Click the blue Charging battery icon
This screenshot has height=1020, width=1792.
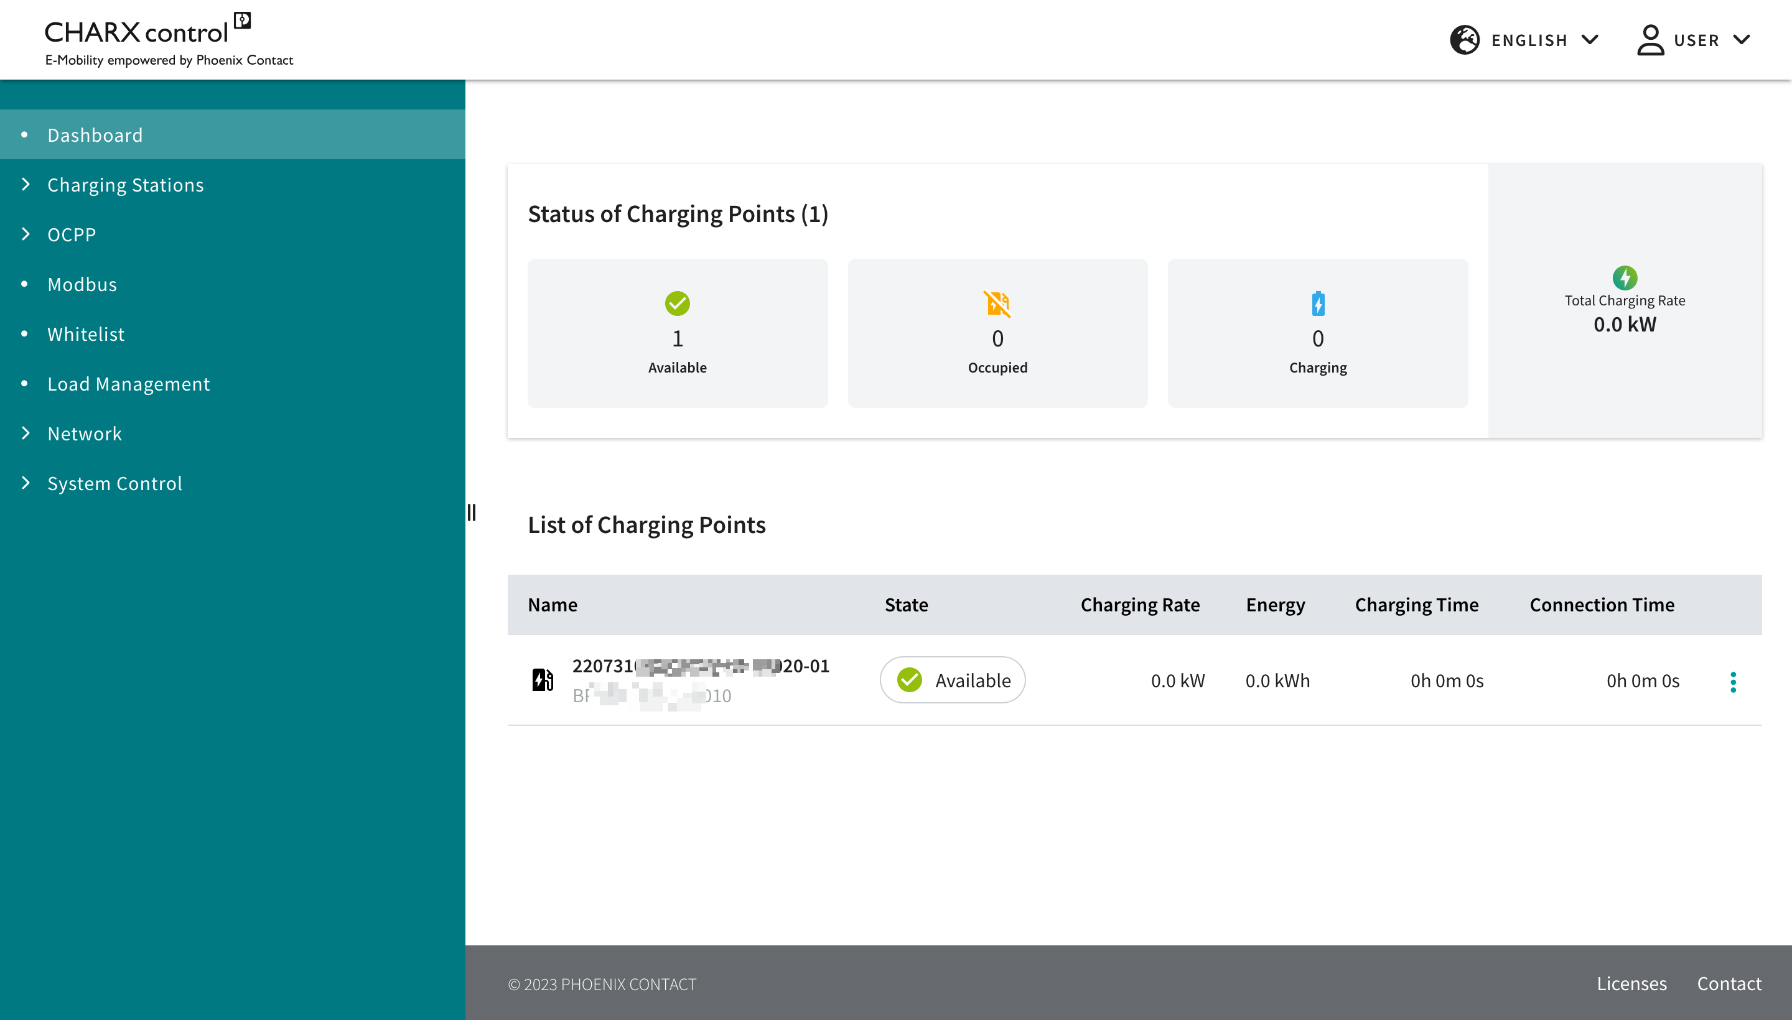1317,304
